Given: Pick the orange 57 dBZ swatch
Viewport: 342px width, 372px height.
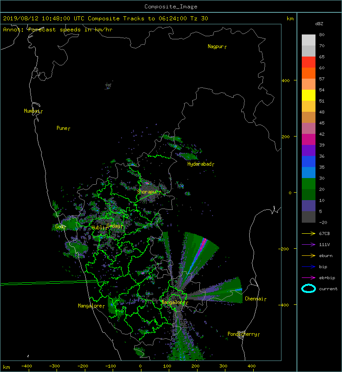Looking at the screenshot, I should pyautogui.click(x=308, y=73).
